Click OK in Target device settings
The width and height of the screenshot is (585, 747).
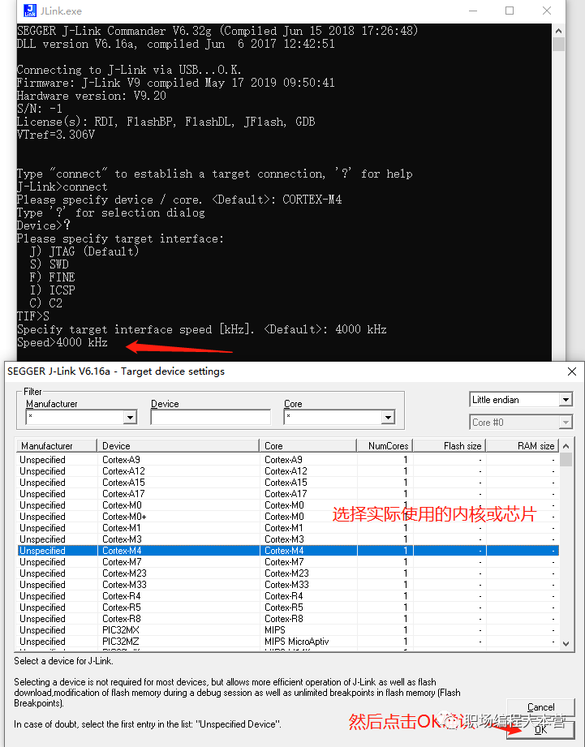pyautogui.click(x=540, y=730)
